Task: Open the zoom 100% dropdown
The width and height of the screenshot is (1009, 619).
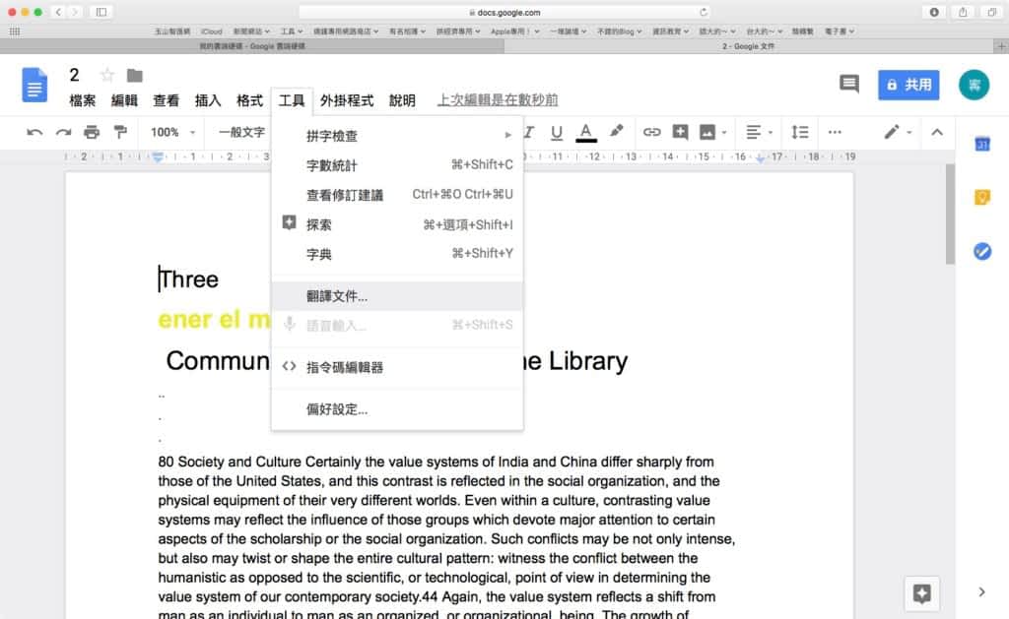Action: (x=172, y=132)
